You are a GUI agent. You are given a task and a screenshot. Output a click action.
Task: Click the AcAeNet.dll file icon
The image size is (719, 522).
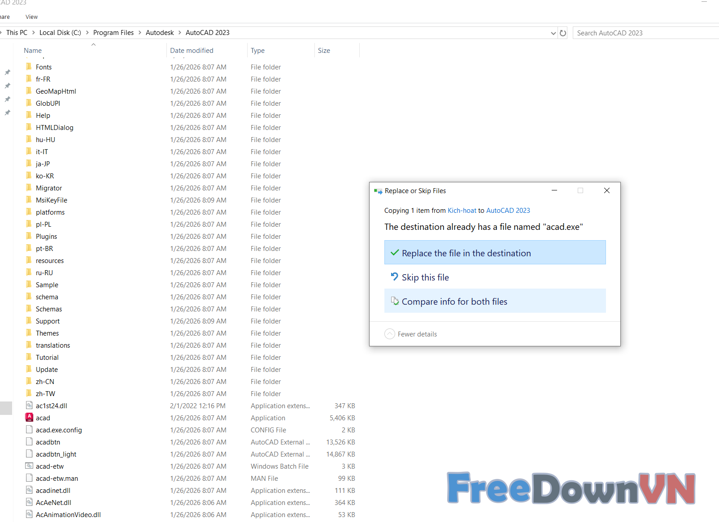[29, 502]
